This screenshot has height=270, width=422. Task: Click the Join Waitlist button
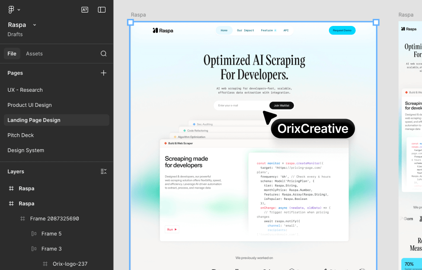[281, 105]
